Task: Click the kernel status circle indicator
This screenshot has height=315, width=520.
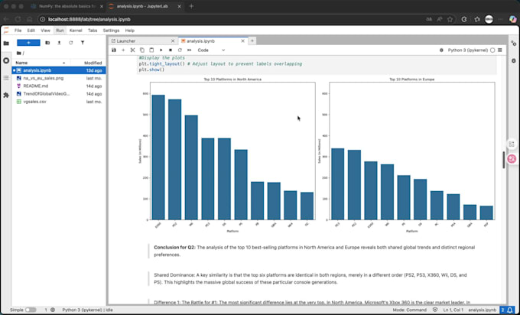Action: point(492,50)
